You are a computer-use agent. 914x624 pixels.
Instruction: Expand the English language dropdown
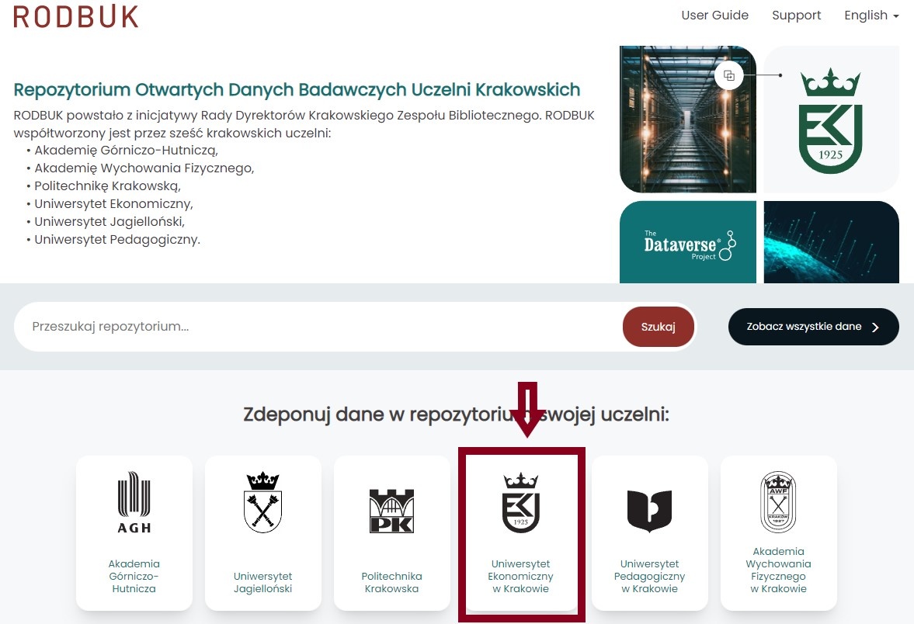tap(871, 16)
